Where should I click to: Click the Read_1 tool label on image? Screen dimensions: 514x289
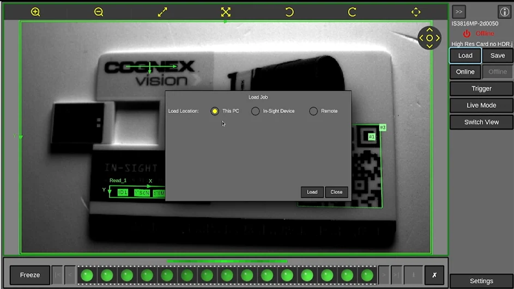(x=118, y=180)
